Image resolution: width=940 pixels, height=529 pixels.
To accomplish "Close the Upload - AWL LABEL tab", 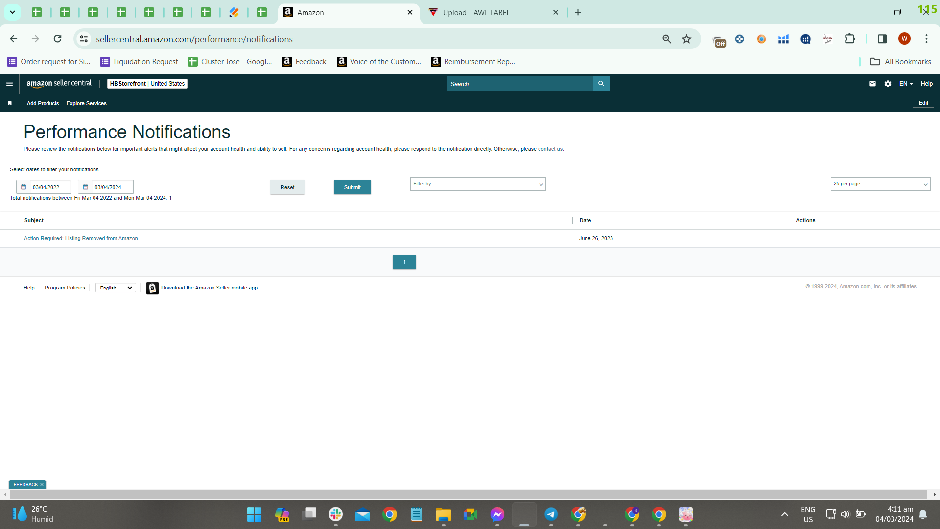I will click(556, 12).
